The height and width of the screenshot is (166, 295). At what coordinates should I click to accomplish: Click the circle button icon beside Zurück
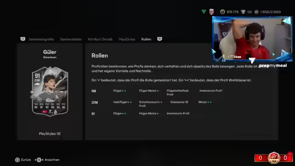coord(18,160)
